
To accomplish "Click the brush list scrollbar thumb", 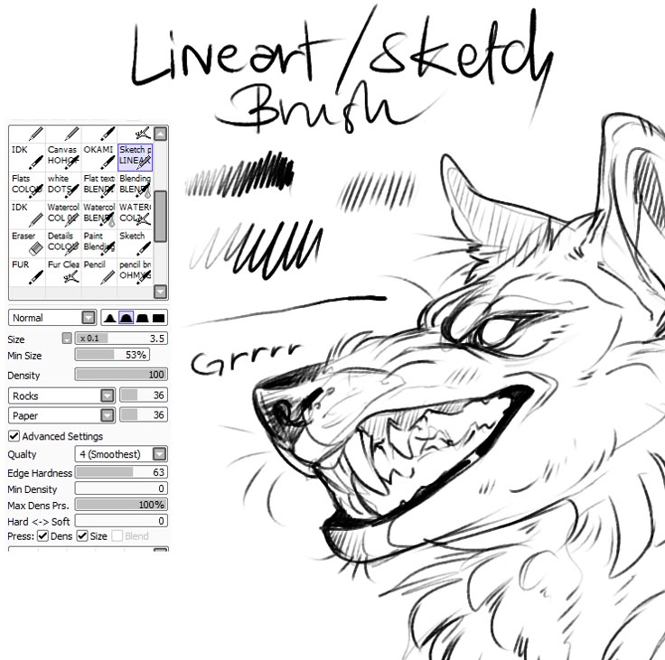I will tap(160, 216).
